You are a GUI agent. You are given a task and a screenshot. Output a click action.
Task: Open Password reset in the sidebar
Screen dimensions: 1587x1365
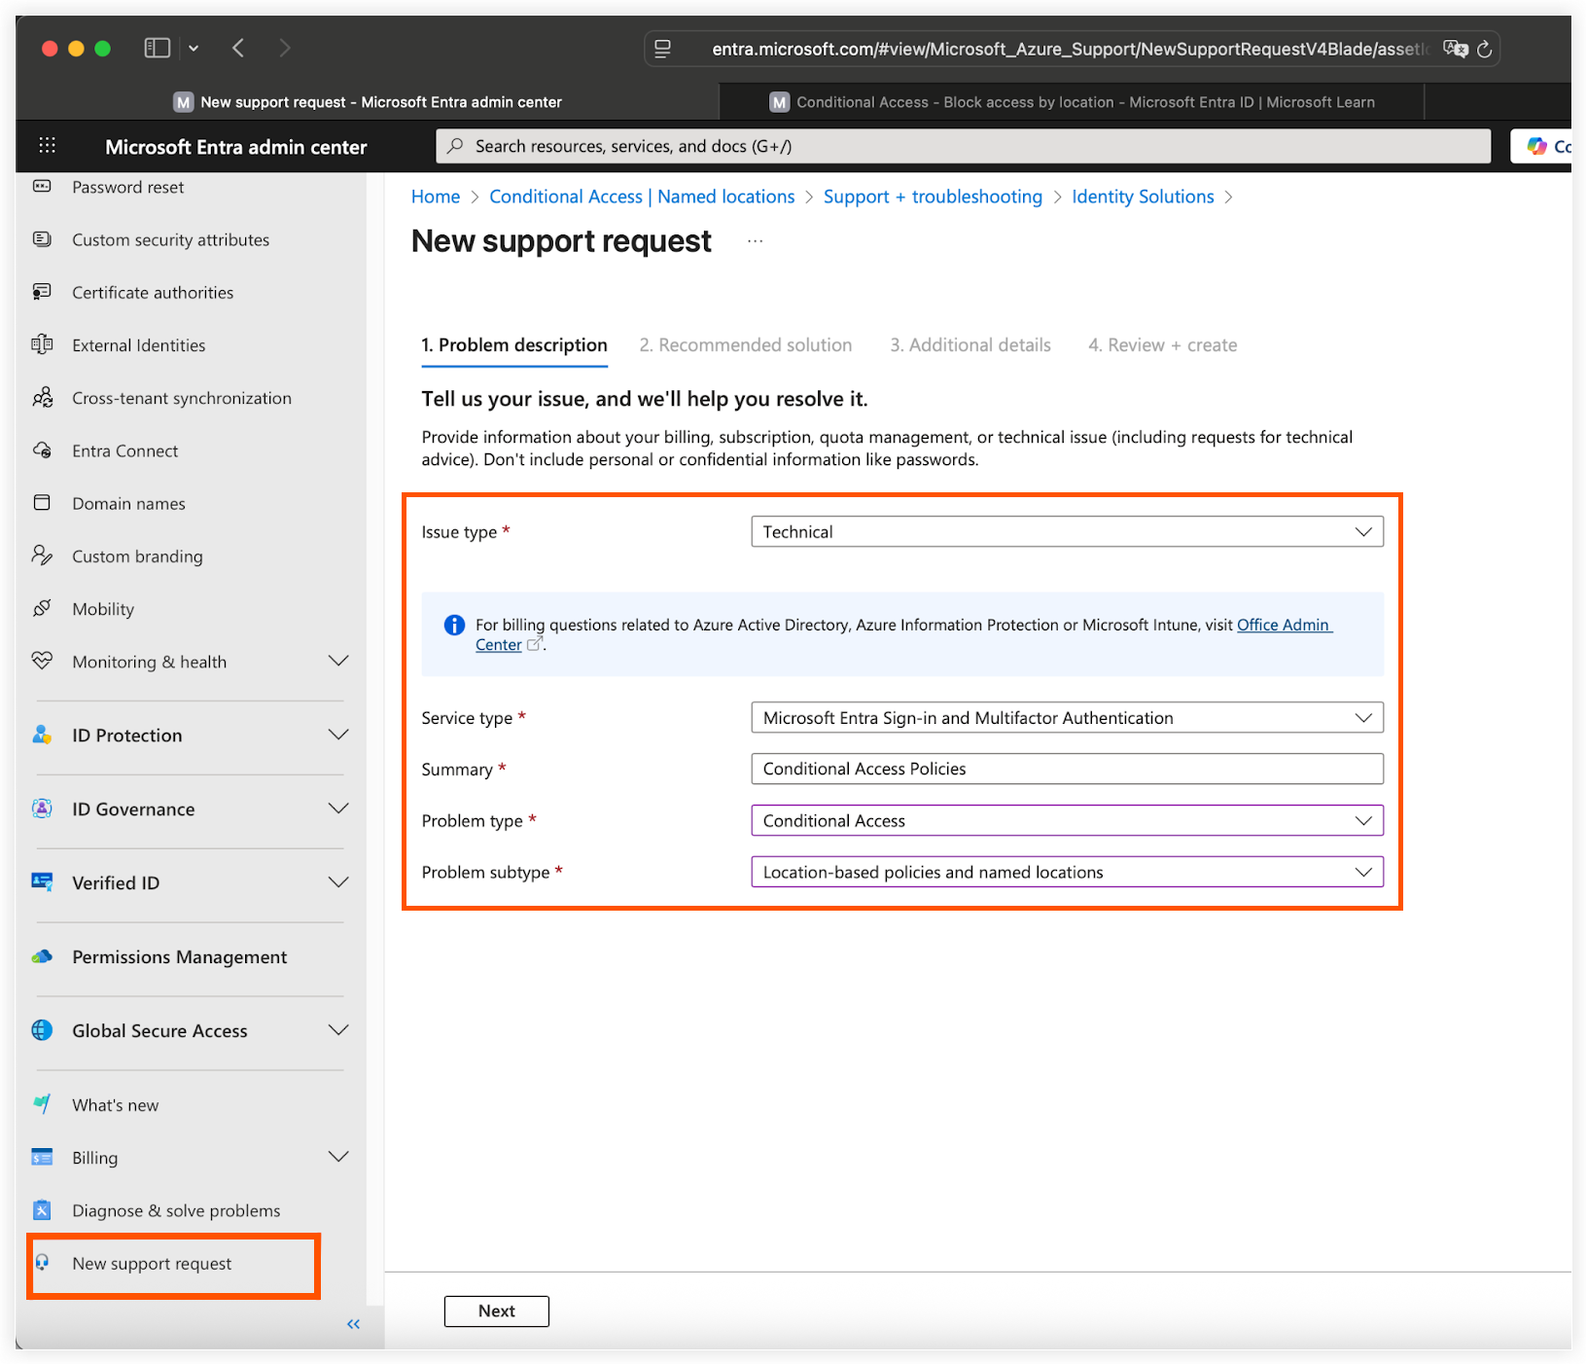coord(127,187)
